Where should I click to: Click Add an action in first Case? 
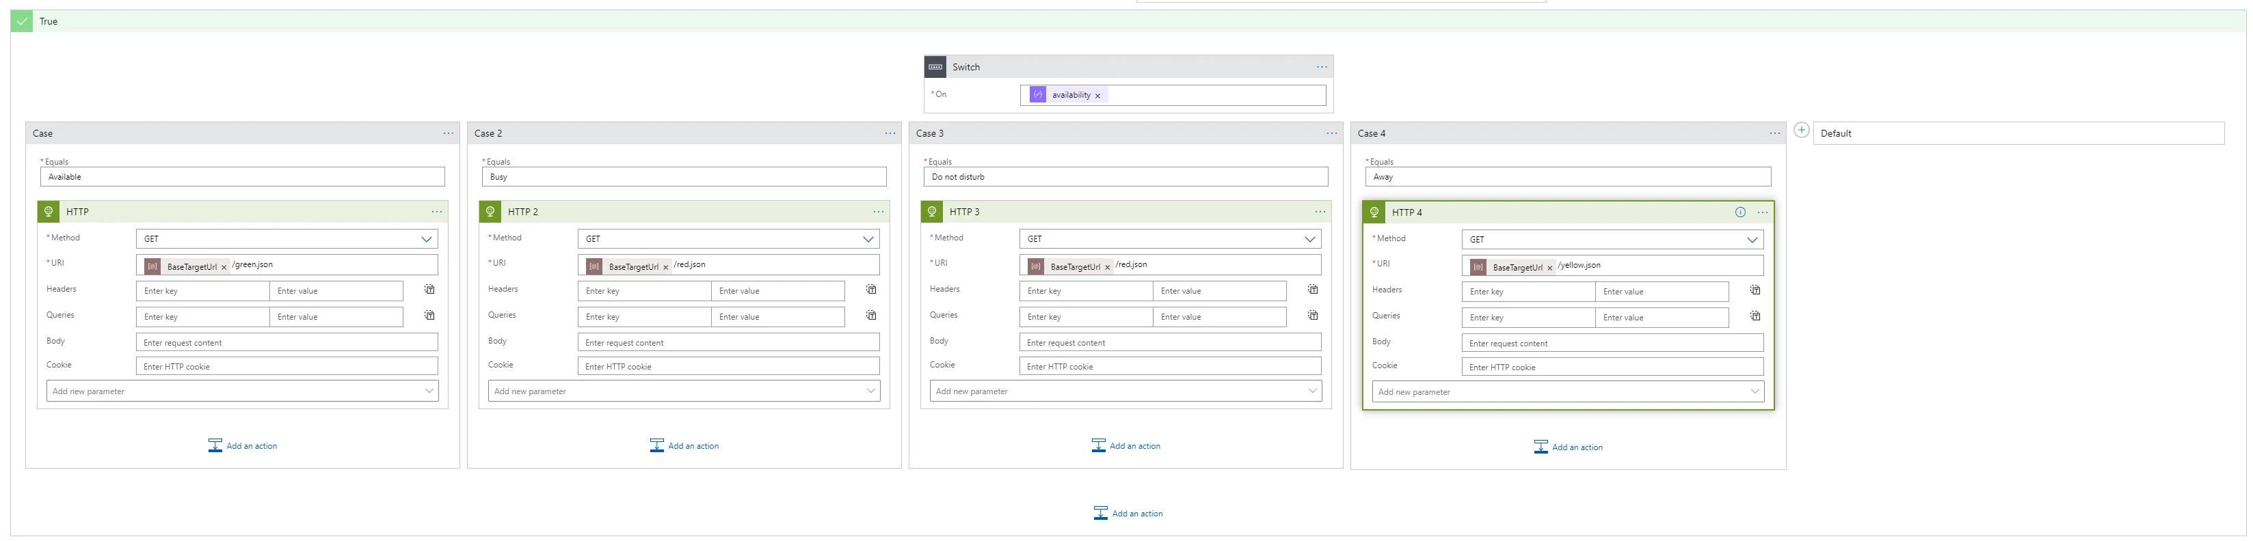(x=242, y=447)
